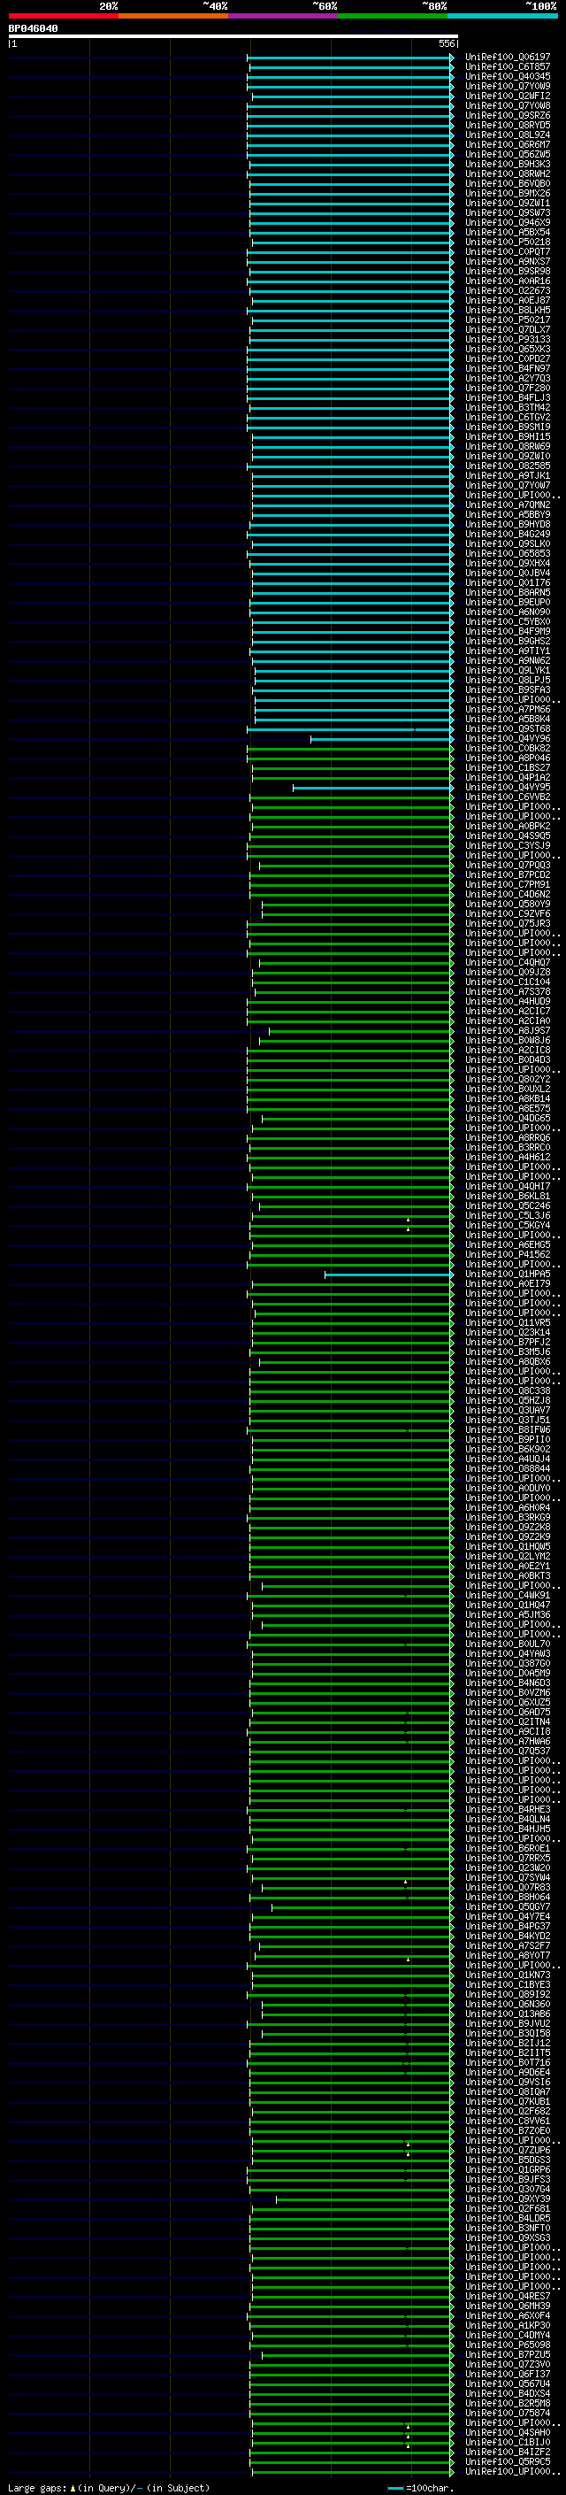This screenshot has width=566, height=2495.
Task: Click label UniRef100_C3YSJ9
Action: click(x=508, y=846)
